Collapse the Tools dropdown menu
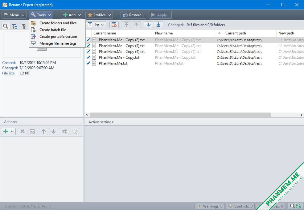This screenshot has height=210, width=304. [41, 15]
